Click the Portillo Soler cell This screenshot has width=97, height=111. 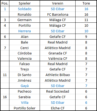pos(24,108)
